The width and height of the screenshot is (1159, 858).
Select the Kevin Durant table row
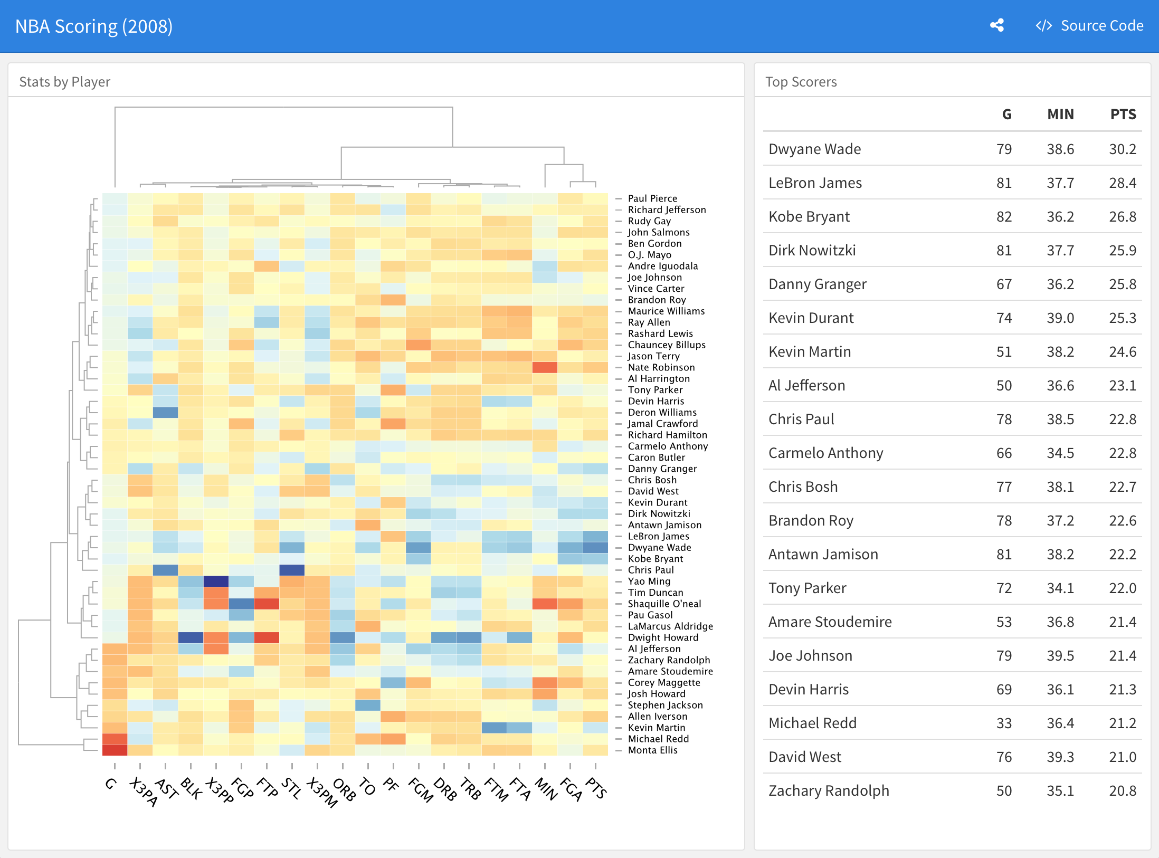tap(811, 318)
